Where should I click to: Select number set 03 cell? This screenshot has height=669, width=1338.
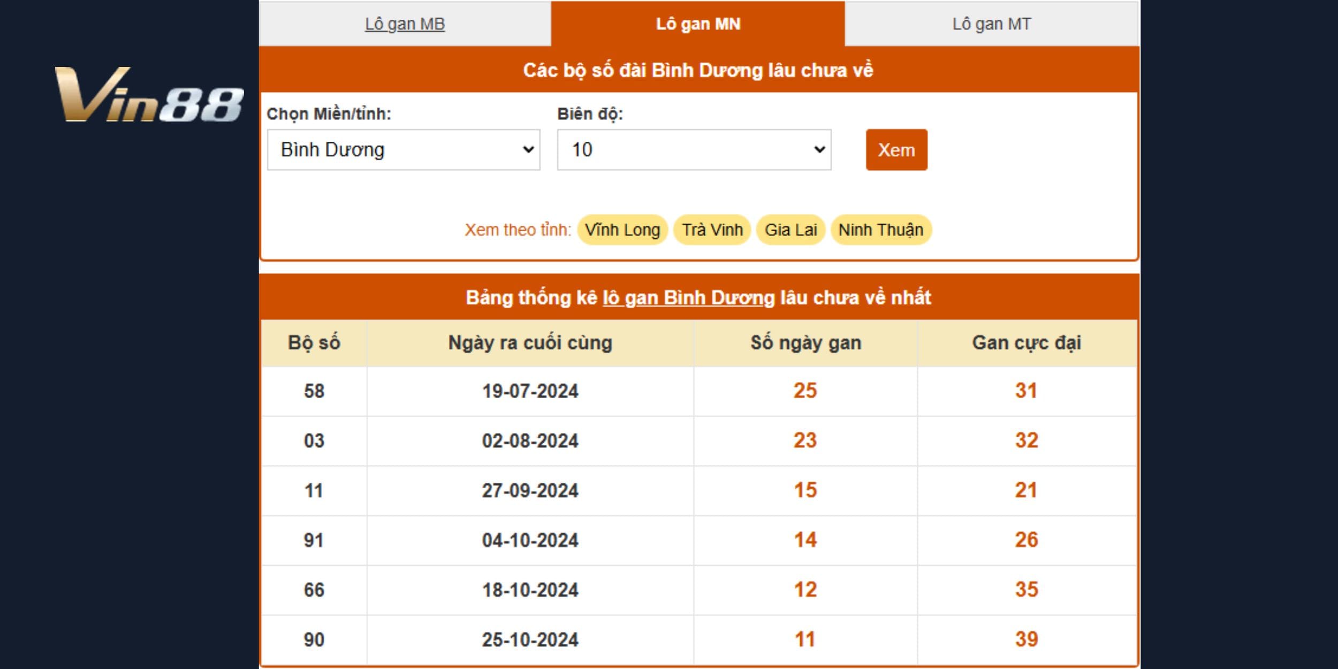(314, 441)
